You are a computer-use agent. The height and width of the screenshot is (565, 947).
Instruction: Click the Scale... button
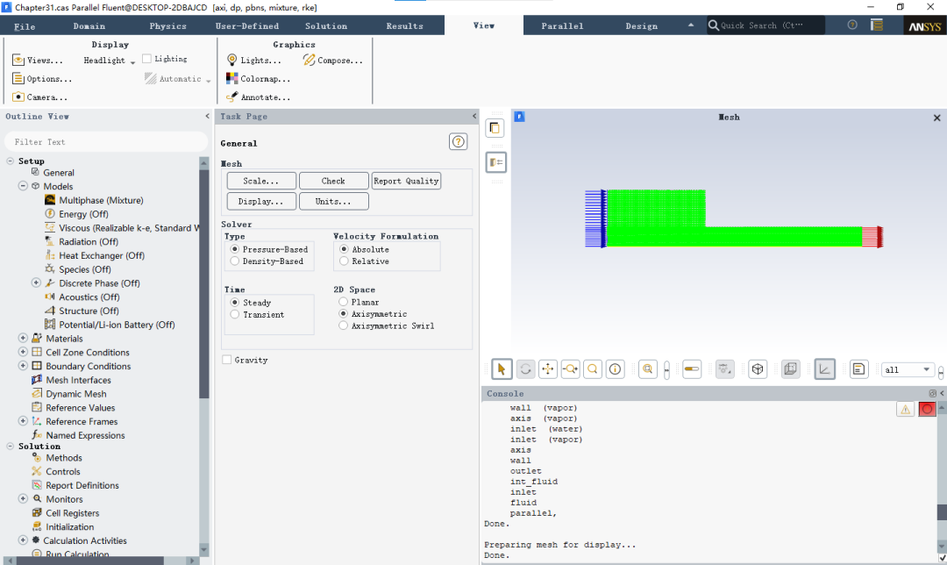pyautogui.click(x=261, y=181)
